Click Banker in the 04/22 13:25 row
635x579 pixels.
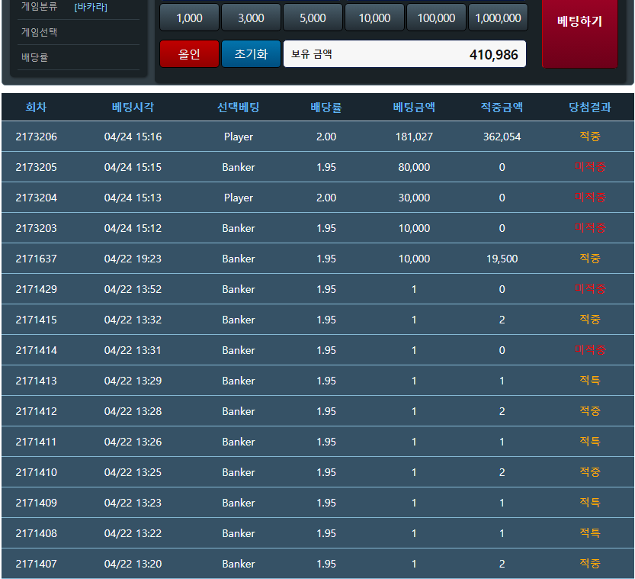(238, 472)
